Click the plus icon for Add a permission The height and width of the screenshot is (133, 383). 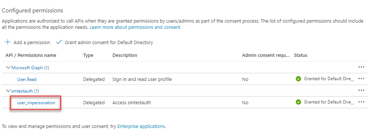[8, 42]
